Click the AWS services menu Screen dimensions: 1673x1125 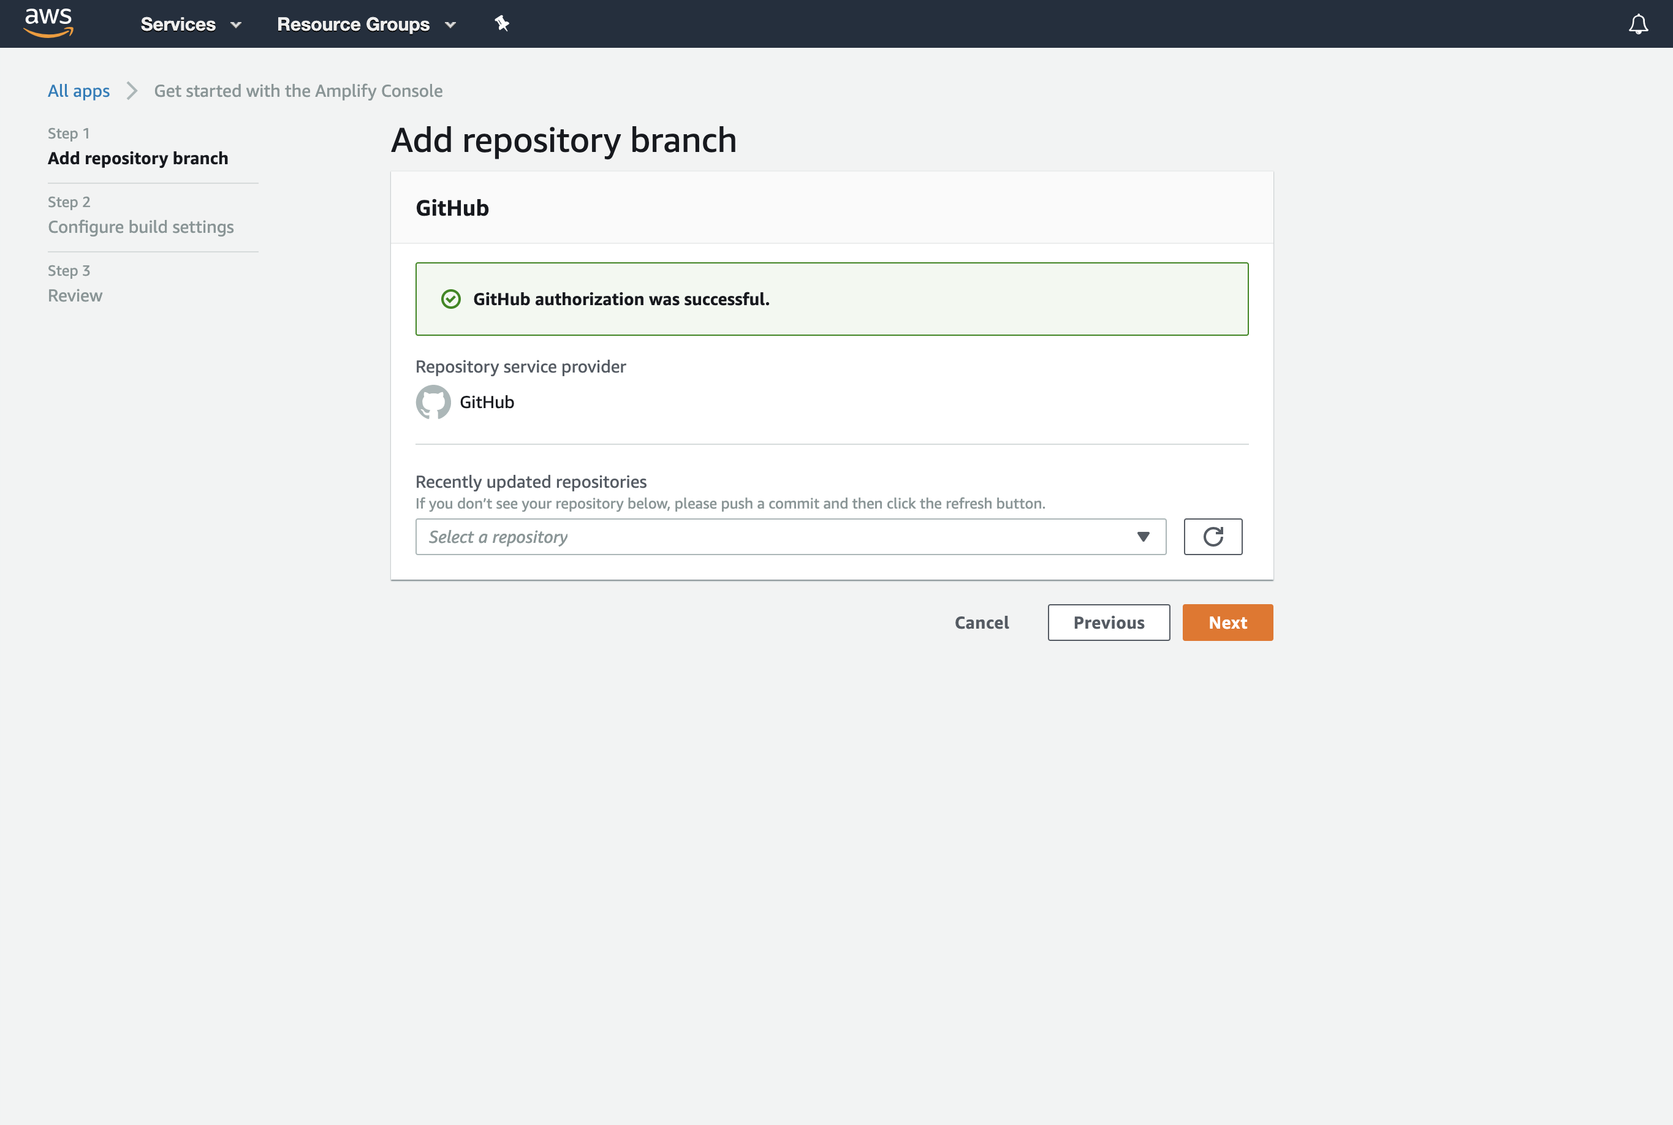189,24
